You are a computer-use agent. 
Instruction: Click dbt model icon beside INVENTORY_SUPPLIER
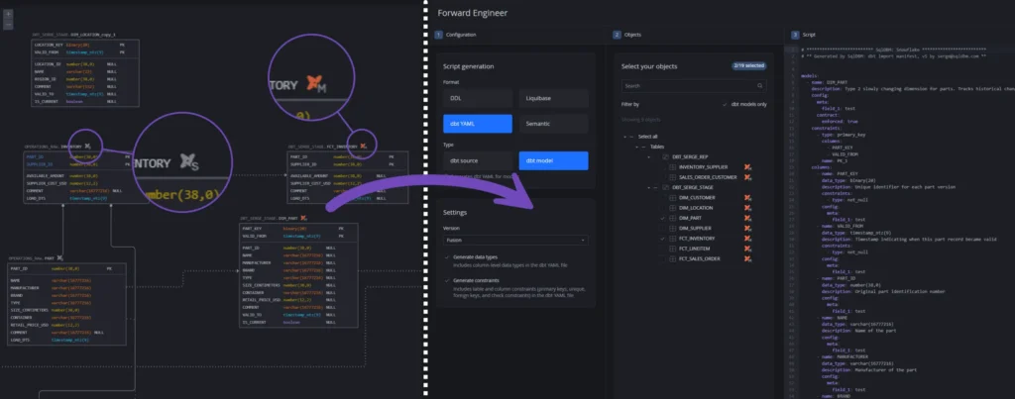coord(747,167)
